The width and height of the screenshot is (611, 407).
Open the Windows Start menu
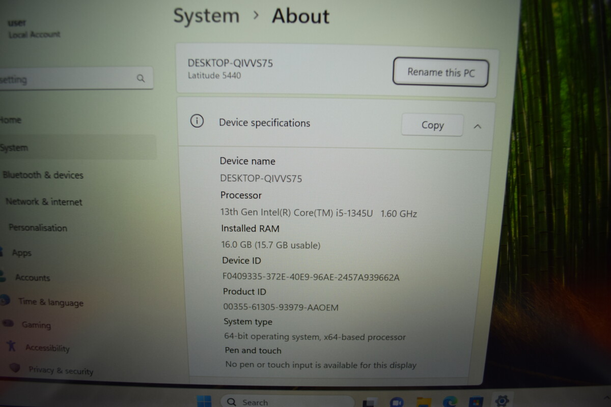pos(204,401)
